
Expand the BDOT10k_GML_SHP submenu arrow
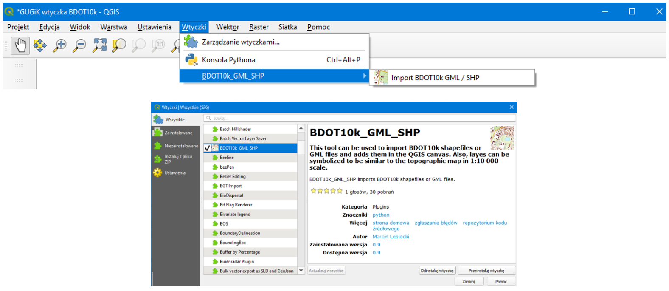[364, 76]
